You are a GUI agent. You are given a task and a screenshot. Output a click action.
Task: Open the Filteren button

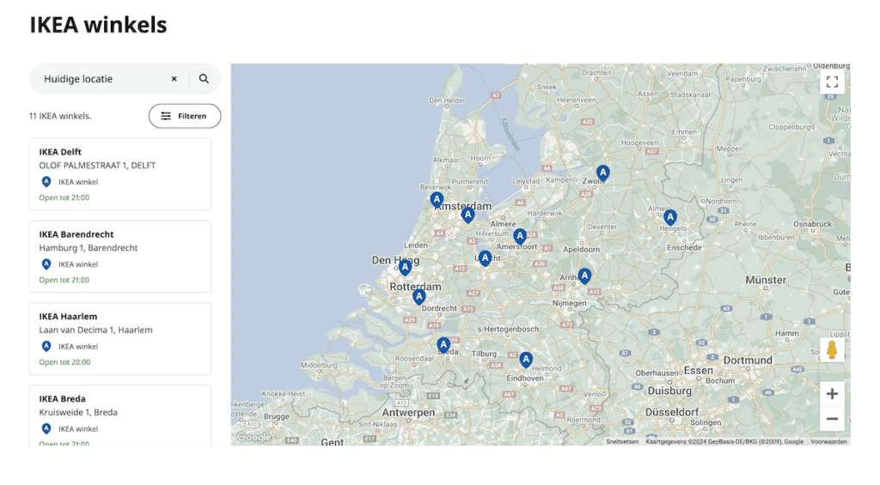pyautogui.click(x=185, y=116)
